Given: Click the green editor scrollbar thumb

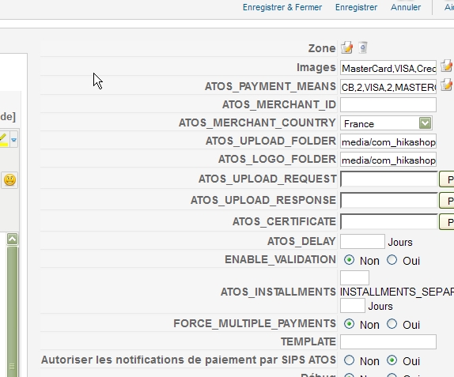Looking at the screenshot, I should [x=12, y=311].
